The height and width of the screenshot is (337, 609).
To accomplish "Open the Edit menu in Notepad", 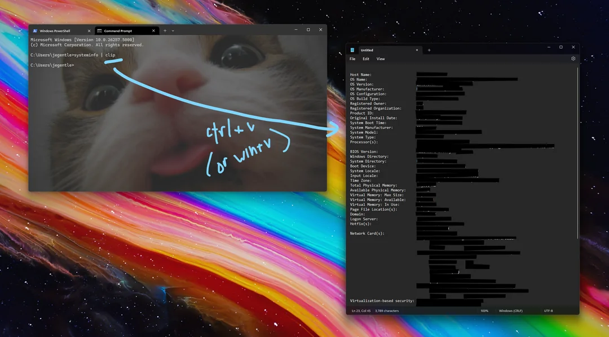I will pos(365,59).
